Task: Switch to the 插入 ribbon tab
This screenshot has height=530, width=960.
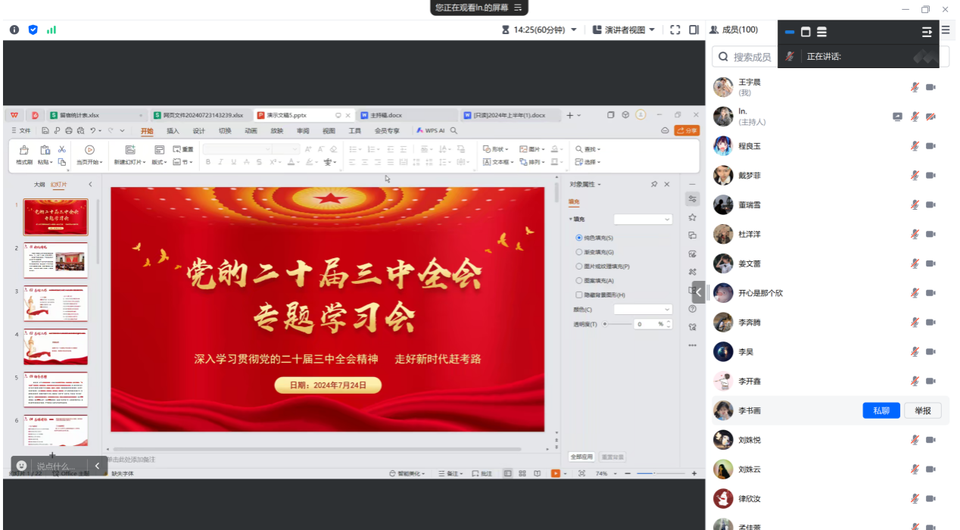Action: [173, 131]
